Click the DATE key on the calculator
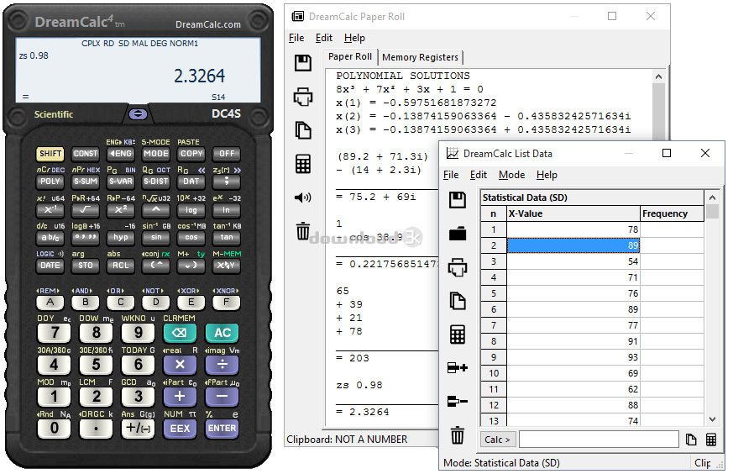This screenshot has width=733, height=474. point(50,266)
